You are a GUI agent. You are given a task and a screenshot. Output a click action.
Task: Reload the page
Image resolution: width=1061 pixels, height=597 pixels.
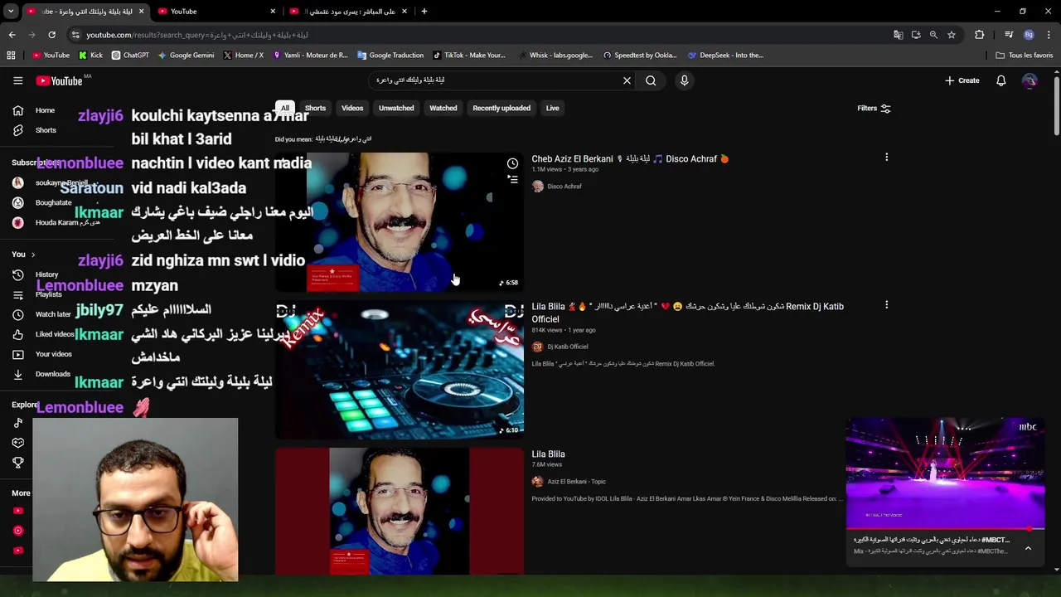51,35
